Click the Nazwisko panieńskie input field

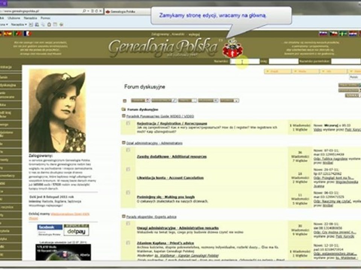coord(346,61)
